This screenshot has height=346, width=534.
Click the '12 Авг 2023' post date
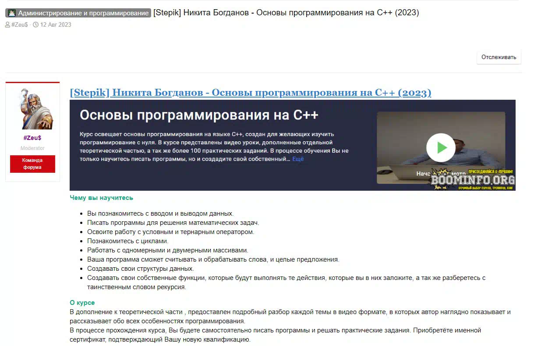pos(56,24)
